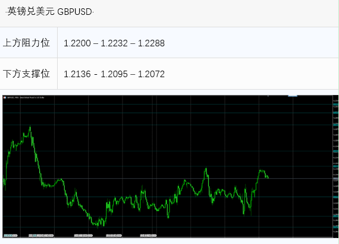Click the lowest trough of the green price line
339x244 pixels.
[98, 226]
